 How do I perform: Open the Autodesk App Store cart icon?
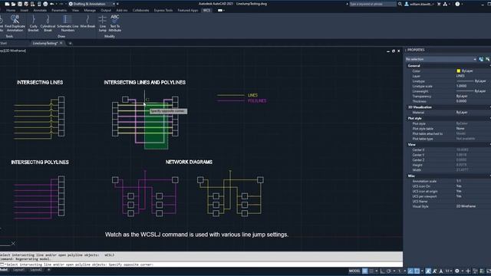[439, 4]
